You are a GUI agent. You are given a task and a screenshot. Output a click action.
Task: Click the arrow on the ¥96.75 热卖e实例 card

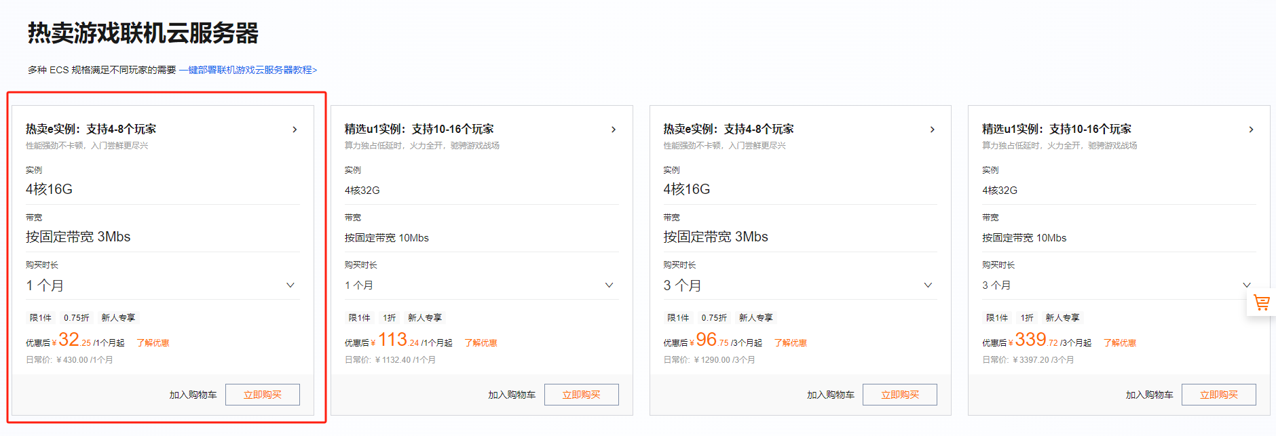932,130
